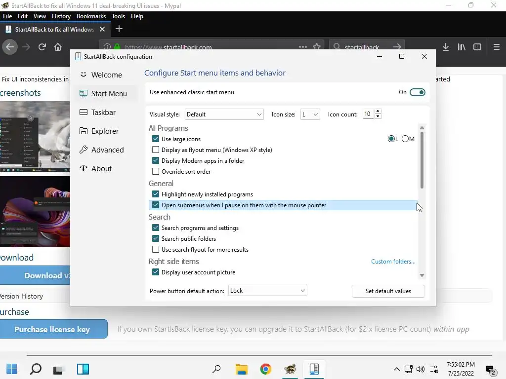
Task: Open the volume speaker tray icon
Action: pyautogui.click(x=420, y=369)
